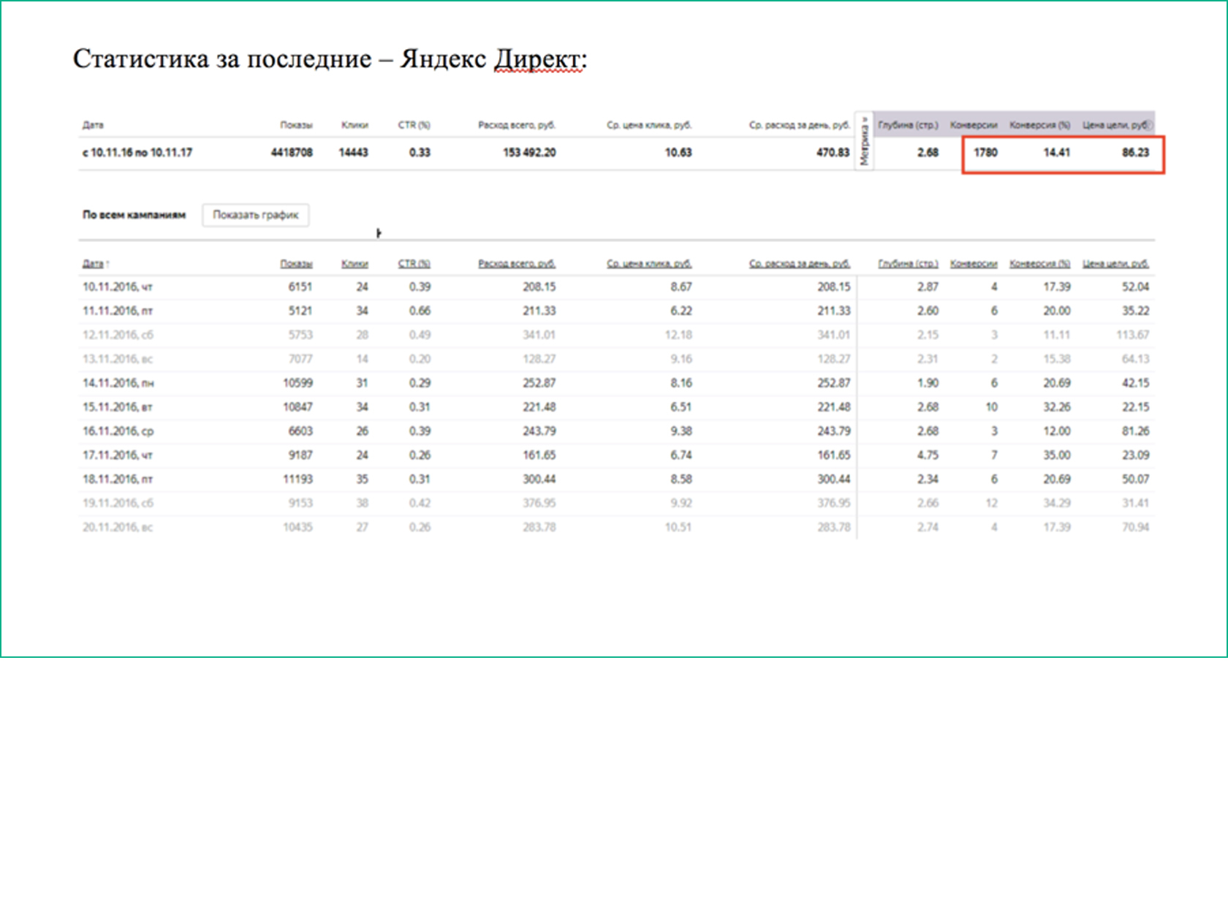Viewport: 1228px width, 921px height.
Task: Click total spend value 153 492.20
Action: coord(529,153)
